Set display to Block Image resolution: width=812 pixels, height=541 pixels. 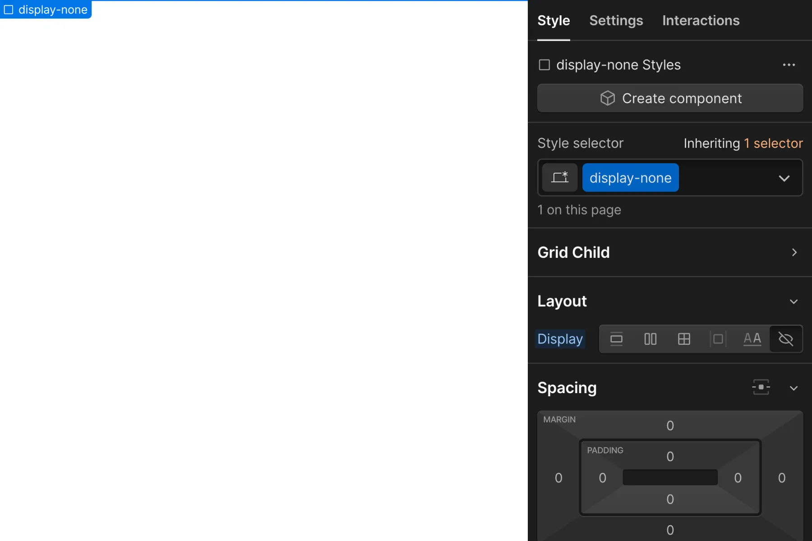pyautogui.click(x=616, y=339)
